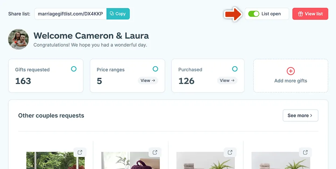View the Price ranges details

148,80
